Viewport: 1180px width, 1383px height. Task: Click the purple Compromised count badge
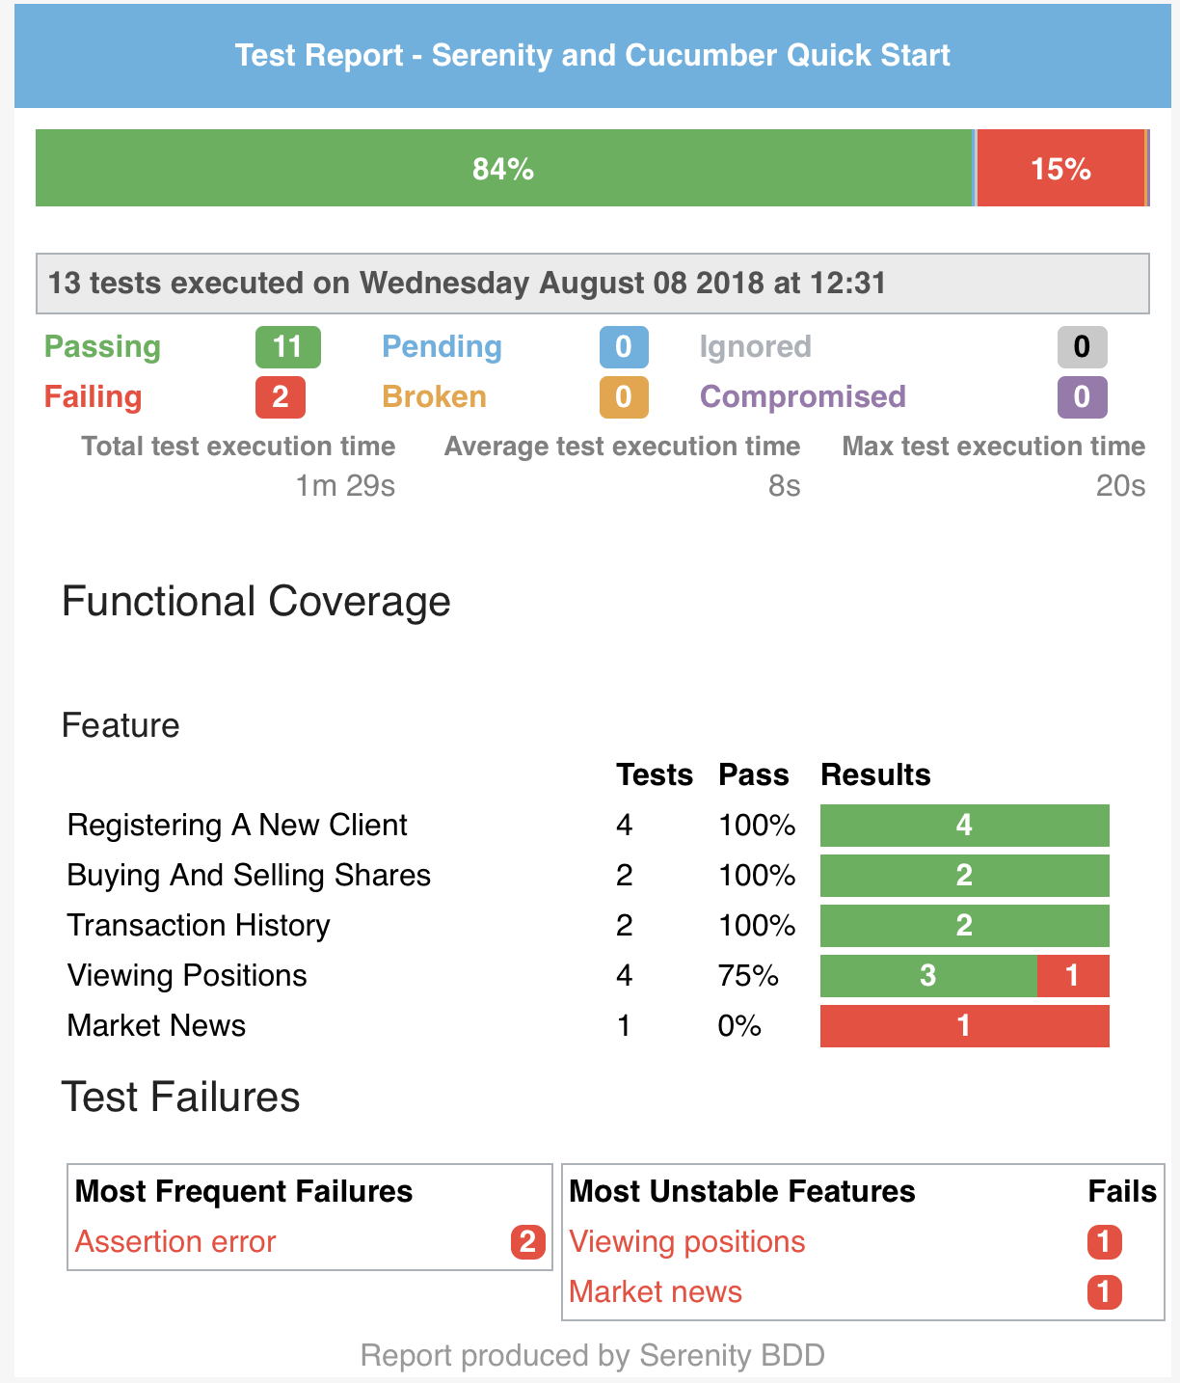[x=1082, y=397]
